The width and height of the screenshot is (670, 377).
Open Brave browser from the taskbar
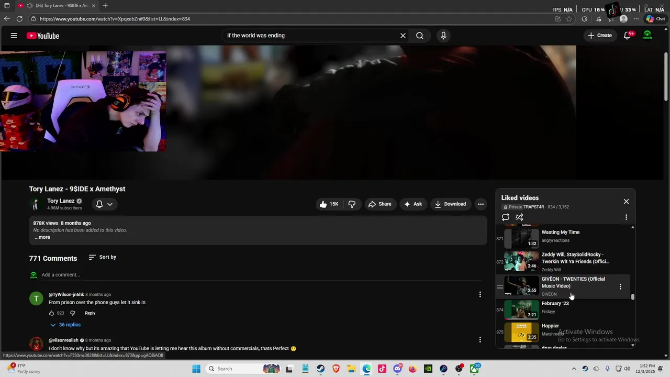(x=336, y=369)
